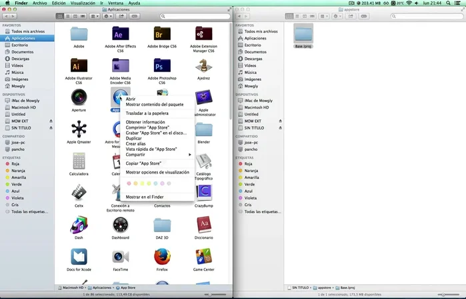Click the Adobe Illustrator CS6 icon
Image resolution: width=466 pixels, height=299 pixels.
coord(79,65)
